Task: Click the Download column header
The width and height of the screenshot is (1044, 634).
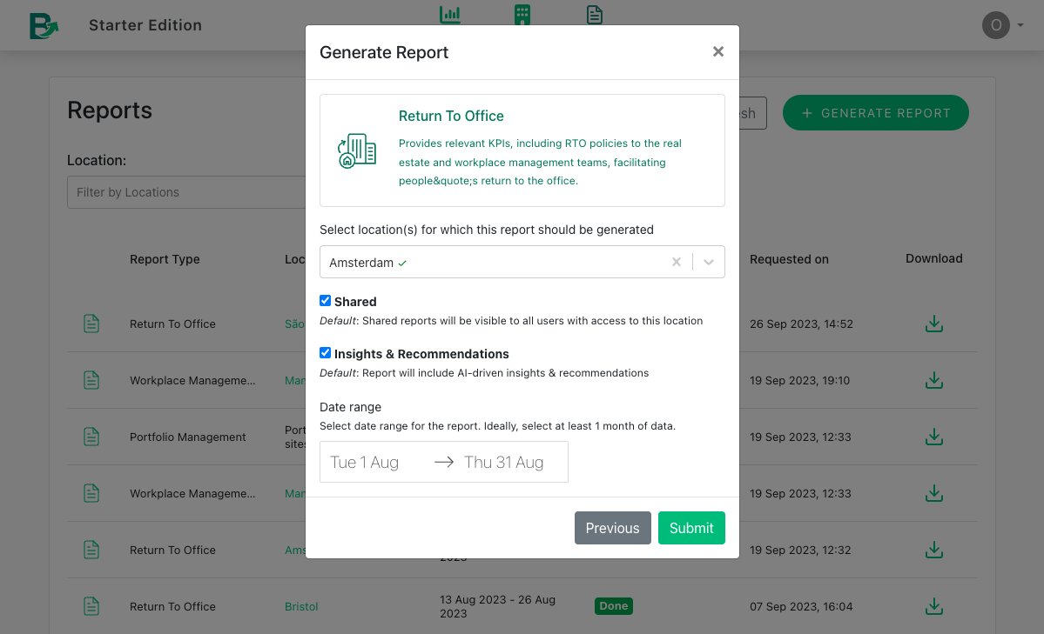Action: 933,258
